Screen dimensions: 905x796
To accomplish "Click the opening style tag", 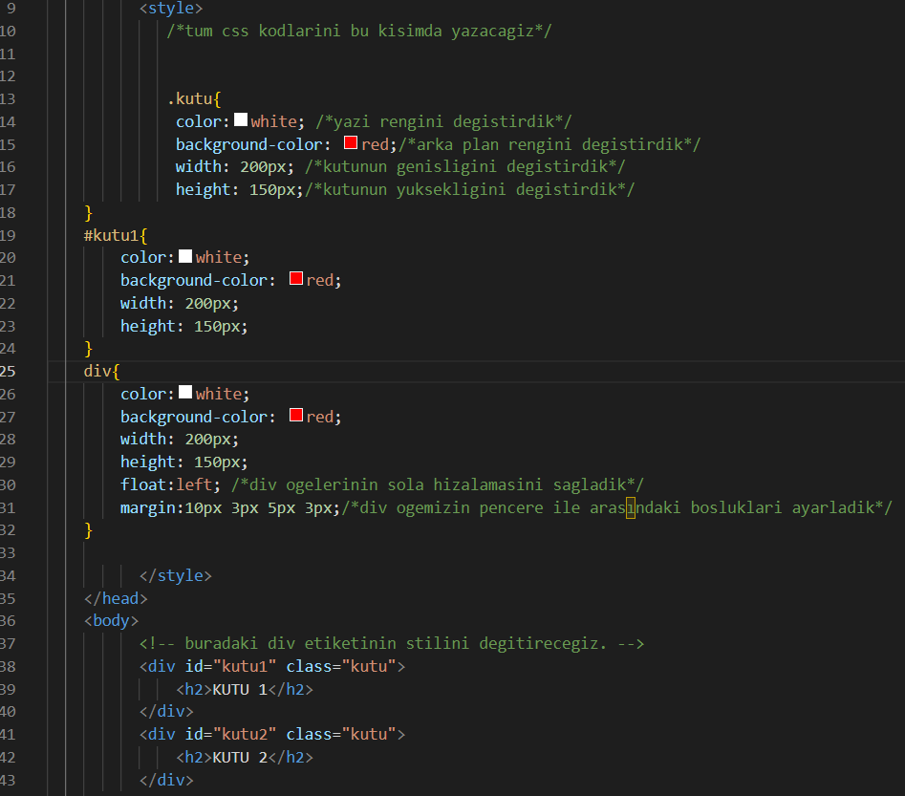I will [171, 8].
